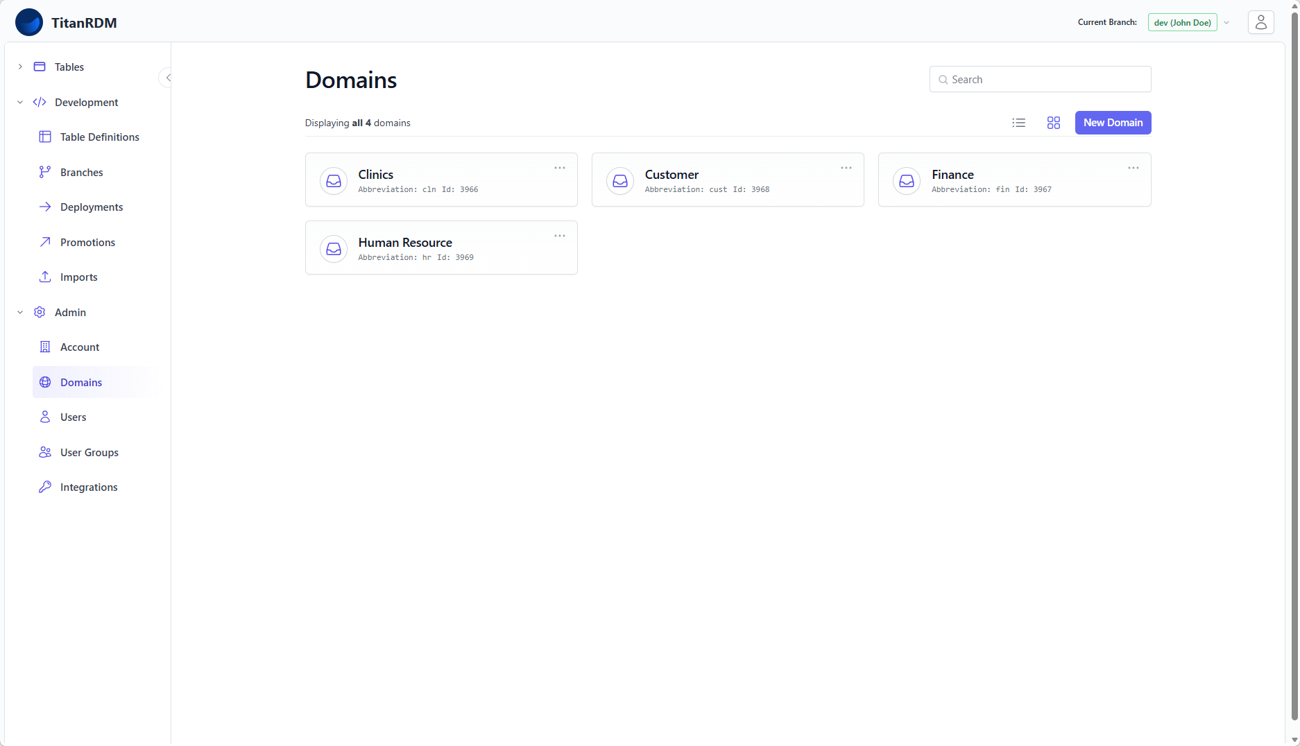Click the Tables sidebar icon

(x=40, y=67)
